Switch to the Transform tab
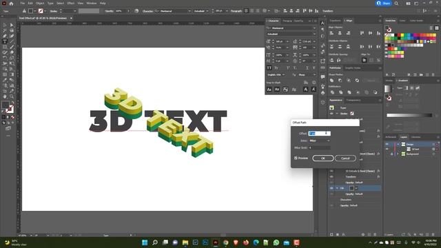 pyautogui.click(x=335, y=21)
